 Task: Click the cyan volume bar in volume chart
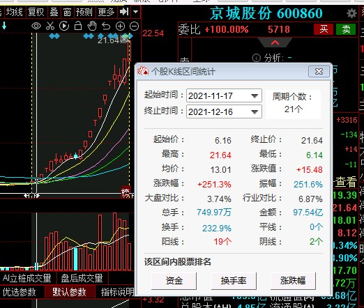pyautogui.click(x=75, y=259)
